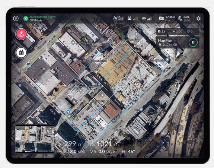Pause the Map Plan mission
Screen dimensions: 214x168
click(193, 42)
